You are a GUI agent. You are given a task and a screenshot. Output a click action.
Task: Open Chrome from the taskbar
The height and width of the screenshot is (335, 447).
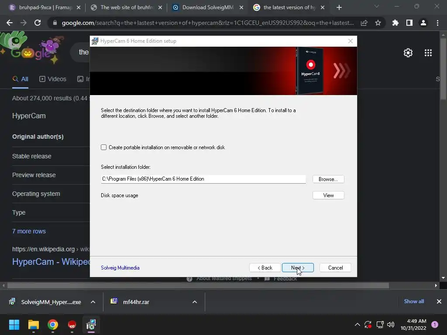click(x=53, y=325)
